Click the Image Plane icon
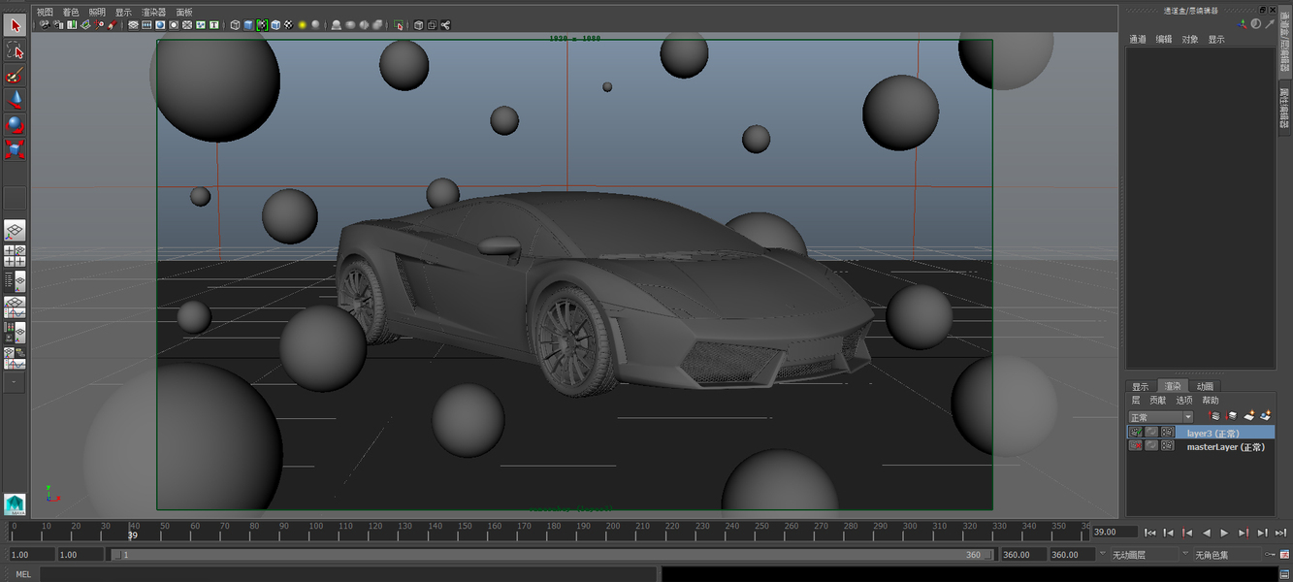Viewport: 1293px width, 582px height. [x=85, y=25]
